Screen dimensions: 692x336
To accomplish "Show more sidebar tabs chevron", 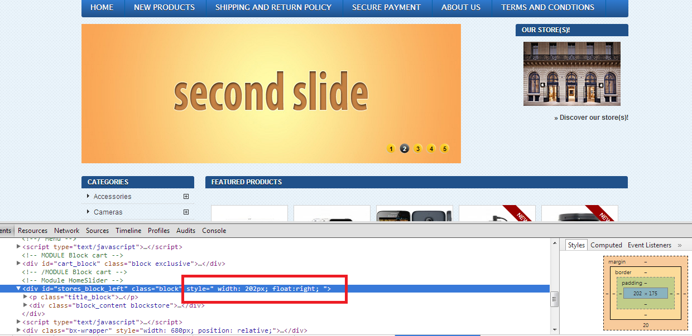I will (680, 245).
